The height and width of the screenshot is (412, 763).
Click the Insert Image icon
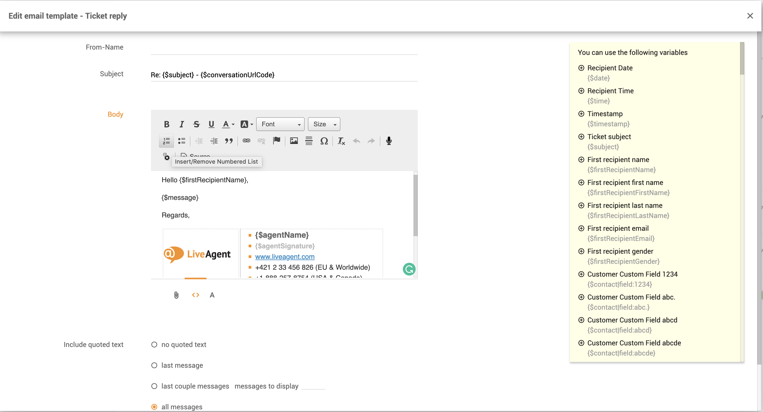(x=293, y=141)
